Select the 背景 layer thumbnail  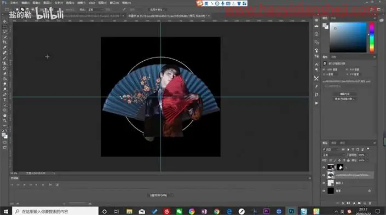(x=331, y=191)
